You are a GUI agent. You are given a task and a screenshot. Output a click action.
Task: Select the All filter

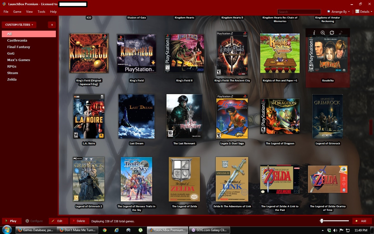coord(29,34)
